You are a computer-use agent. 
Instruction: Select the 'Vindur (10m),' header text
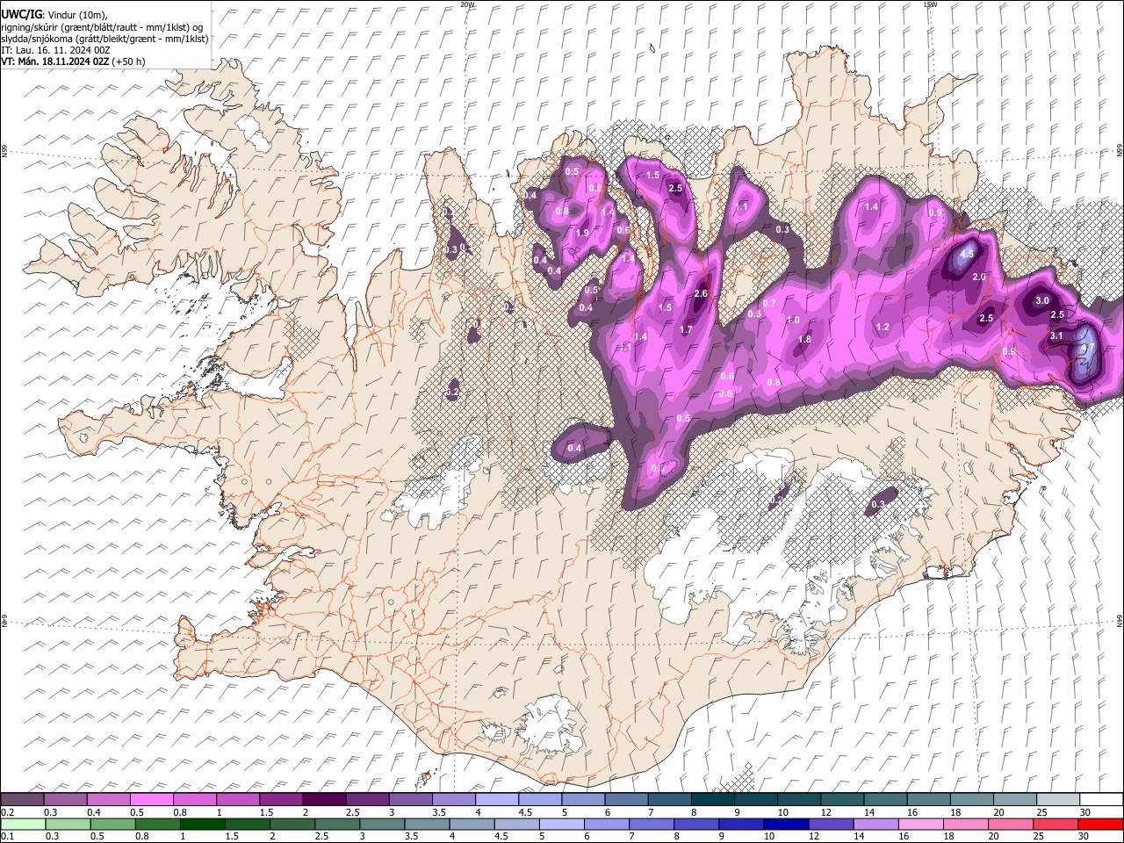point(77,14)
